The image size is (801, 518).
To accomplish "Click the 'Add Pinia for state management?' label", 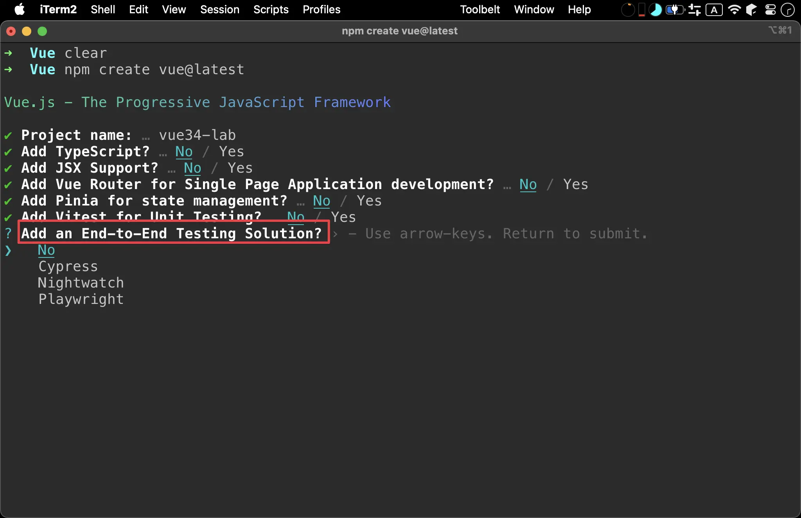I will [x=154, y=201].
